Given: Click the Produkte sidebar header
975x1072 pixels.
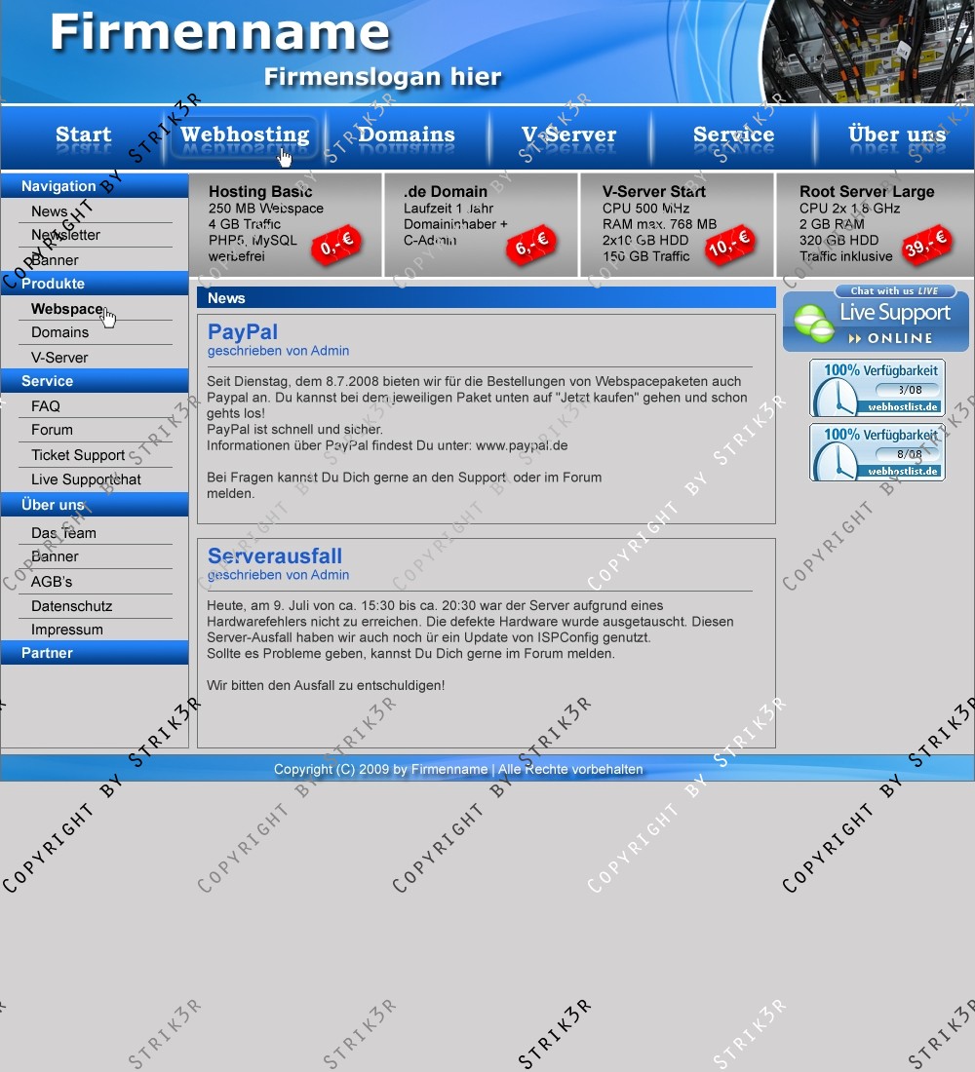Looking at the screenshot, I should 95,283.
